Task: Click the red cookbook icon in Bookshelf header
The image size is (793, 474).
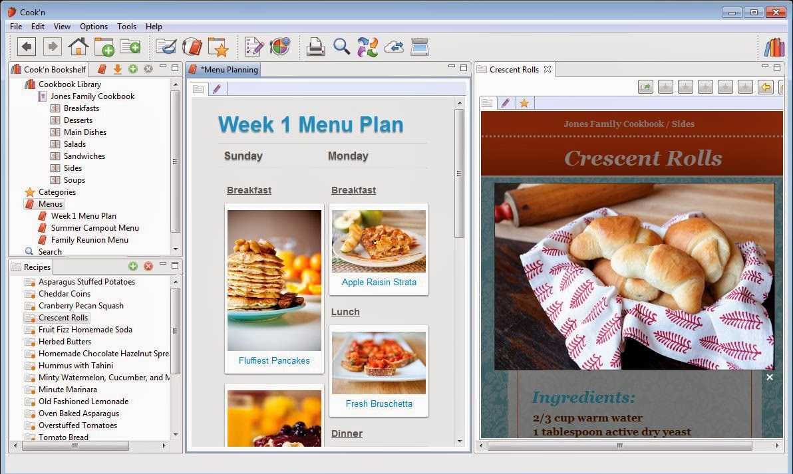Action: click(x=102, y=68)
